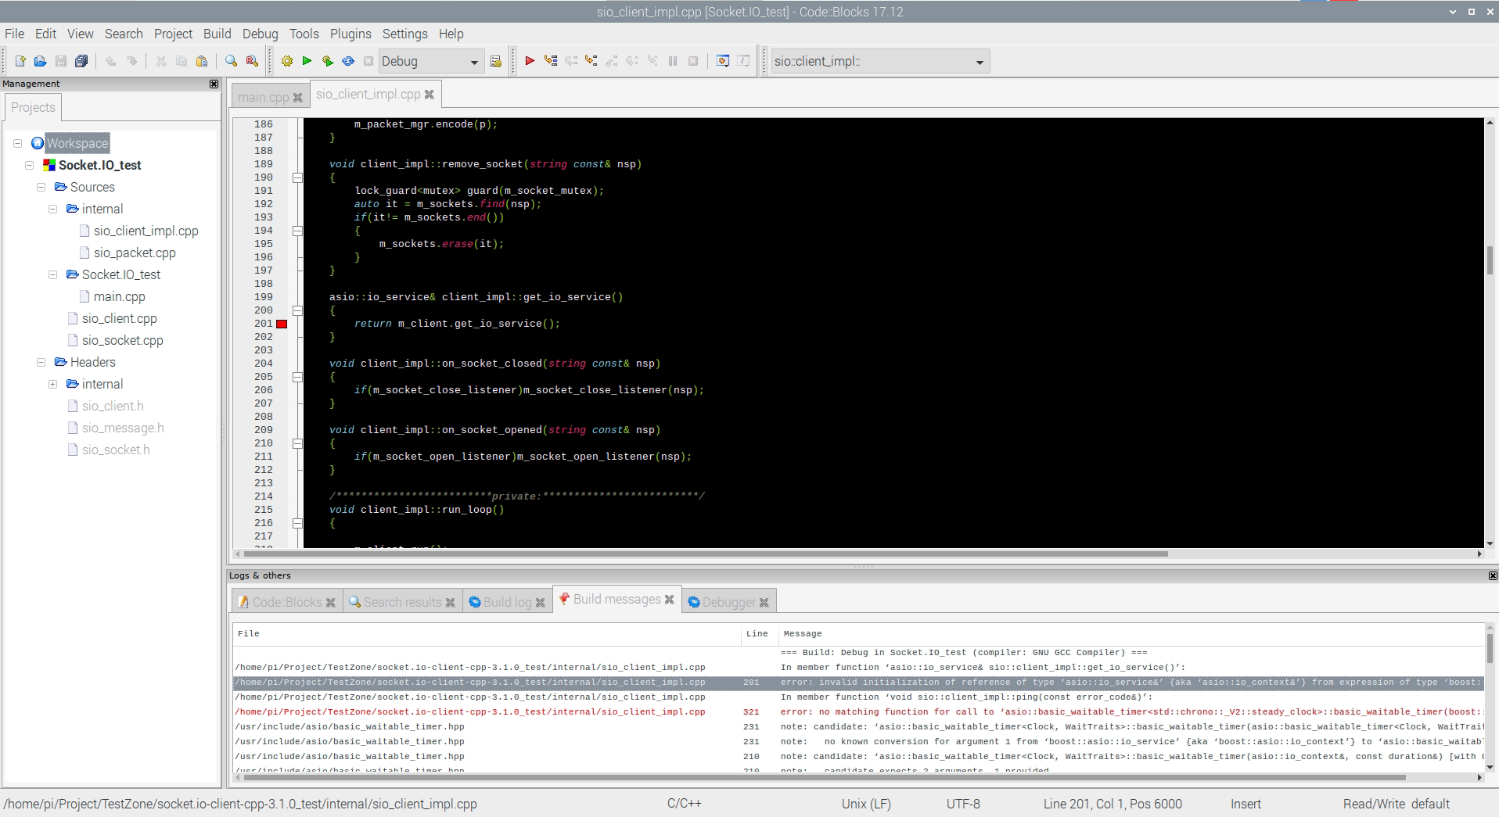
Task: Expand the internal folder under Headers
Action: [53, 384]
